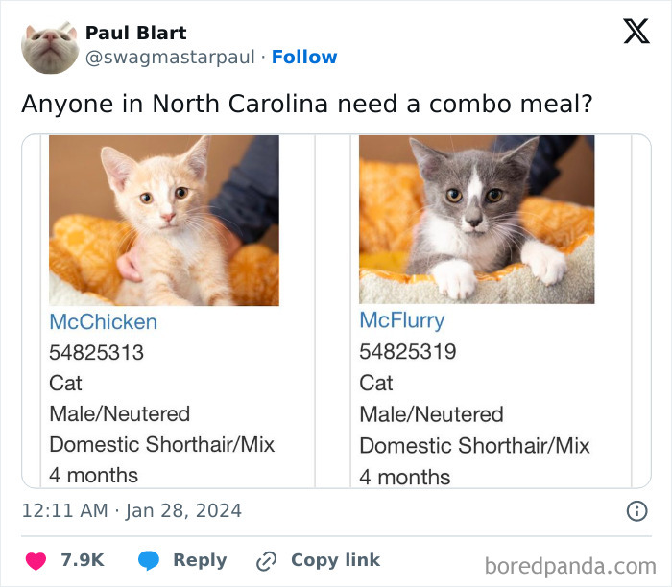Click the X logo icon

[x=636, y=32]
